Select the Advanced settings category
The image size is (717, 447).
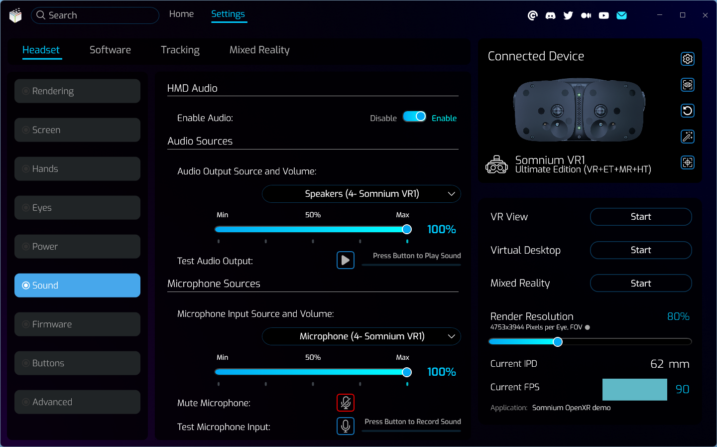tap(77, 402)
